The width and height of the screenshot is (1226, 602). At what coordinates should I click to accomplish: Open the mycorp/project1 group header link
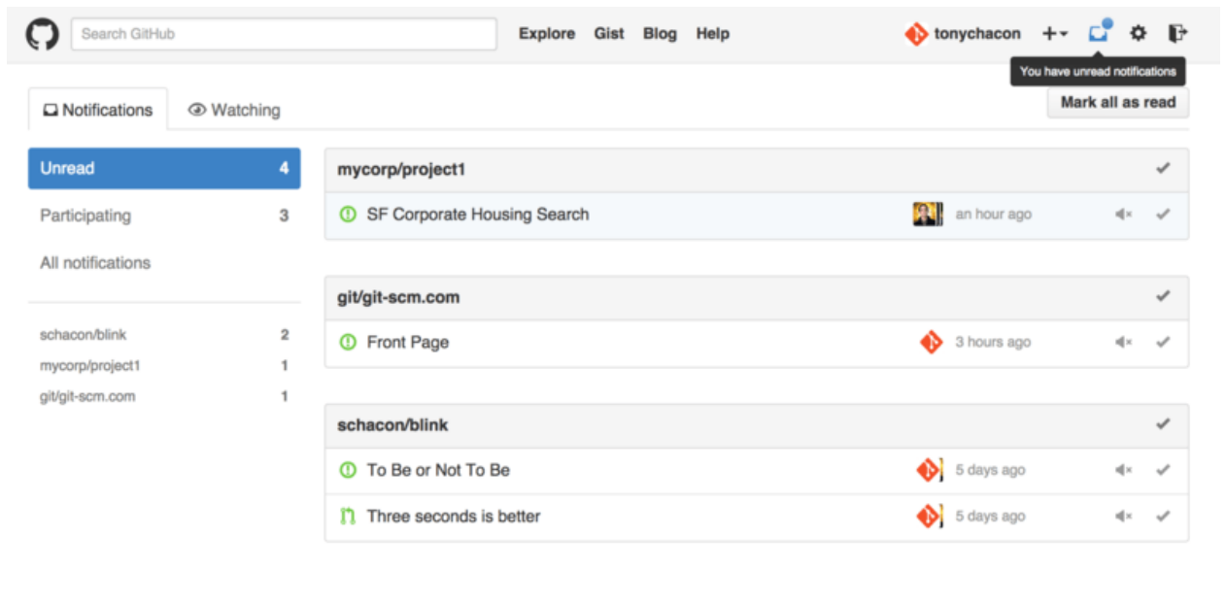point(402,169)
